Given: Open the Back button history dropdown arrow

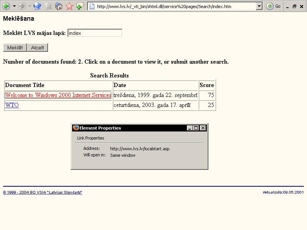Looking at the screenshot, I should (14, 6).
